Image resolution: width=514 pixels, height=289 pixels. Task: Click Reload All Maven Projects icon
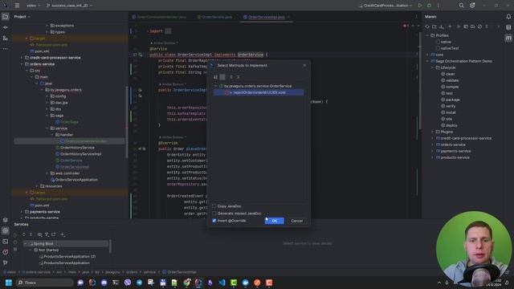pos(427,26)
